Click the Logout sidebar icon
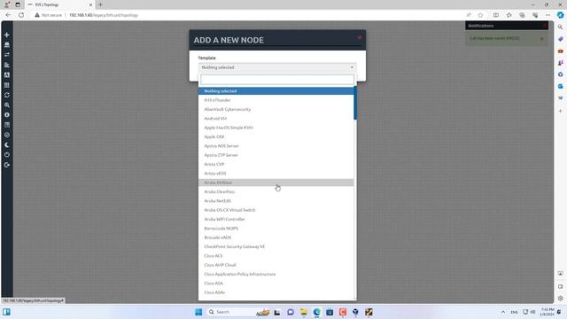The width and height of the screenshot is (567, 319). (x=7, y=165)
